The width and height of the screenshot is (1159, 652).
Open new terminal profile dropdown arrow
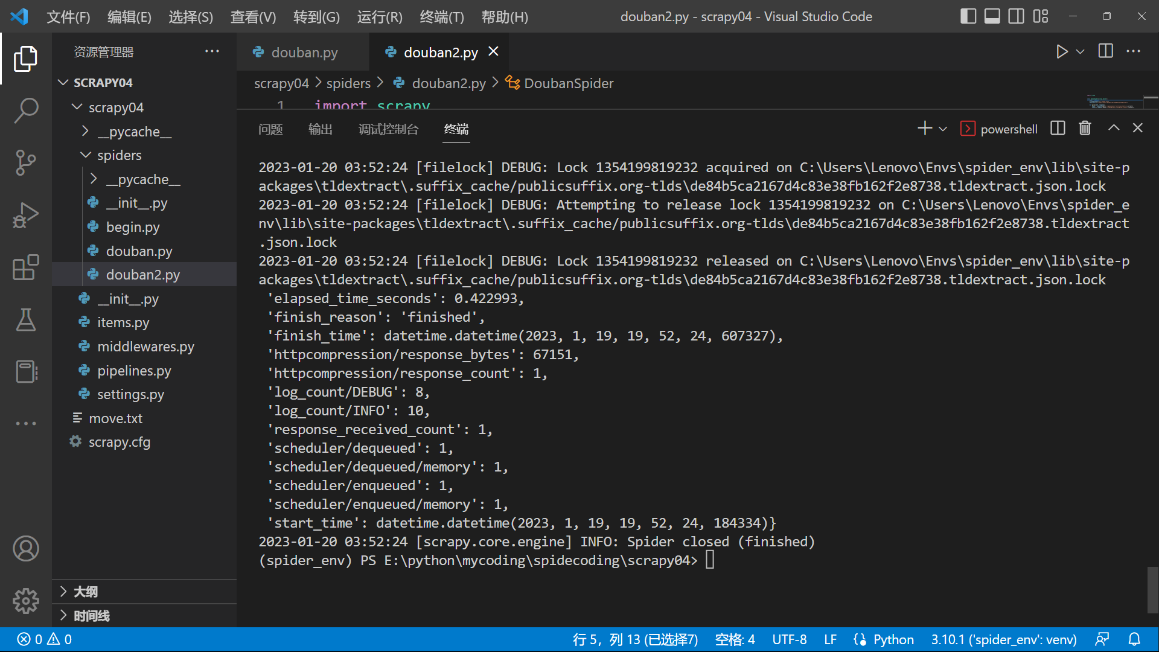pos(943,129)
